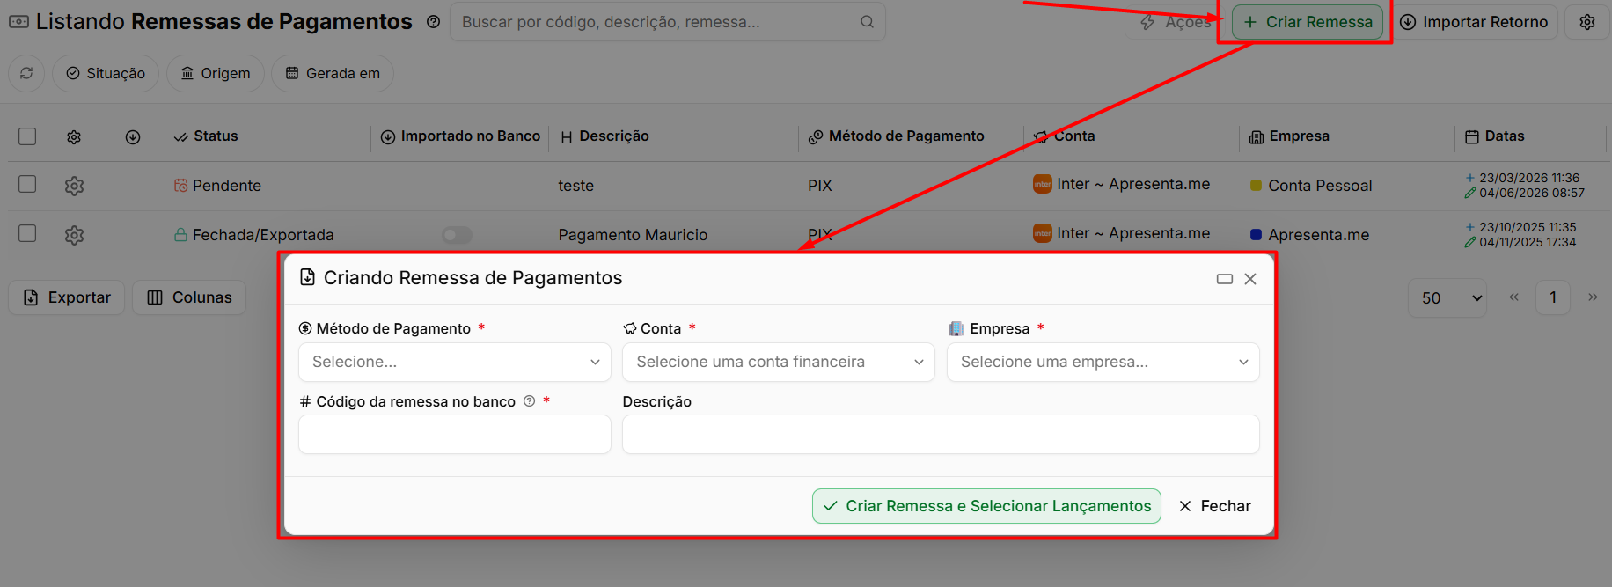The image size is (1612, 587).
Task: Open the Conta financeira dropdown
Action: click(779, 362)
